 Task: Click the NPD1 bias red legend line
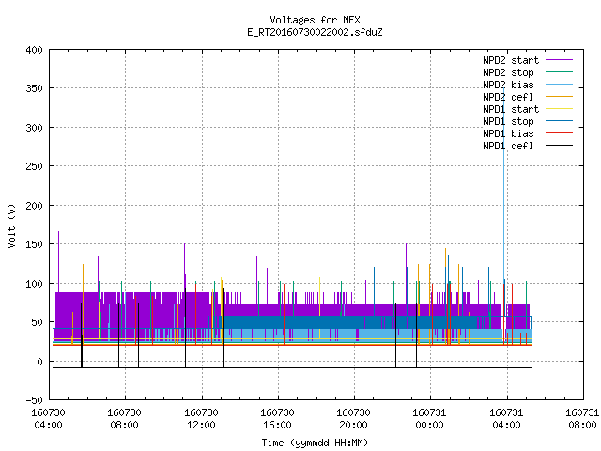pyautogui.click(x=559, y=133)
